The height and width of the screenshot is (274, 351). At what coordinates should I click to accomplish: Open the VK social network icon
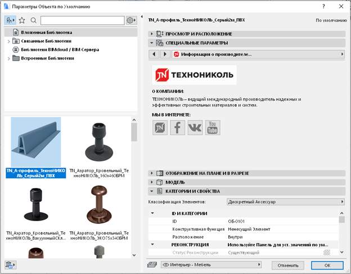[x=195, y=128]
